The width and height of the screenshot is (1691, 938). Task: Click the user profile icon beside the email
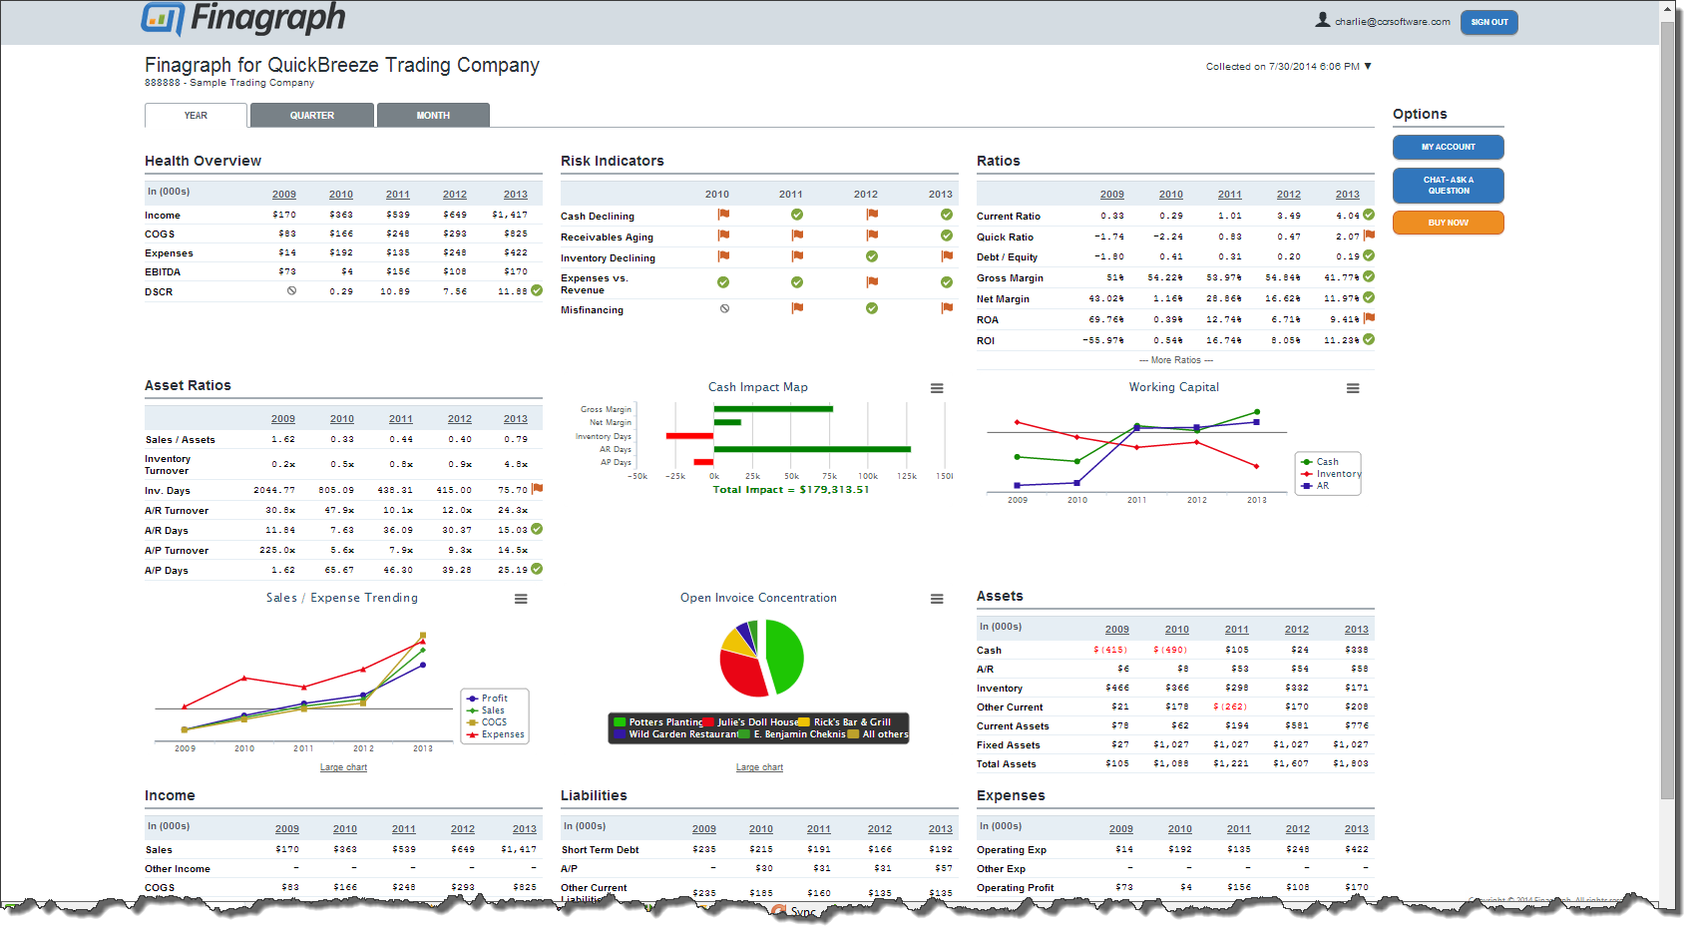1323,20
